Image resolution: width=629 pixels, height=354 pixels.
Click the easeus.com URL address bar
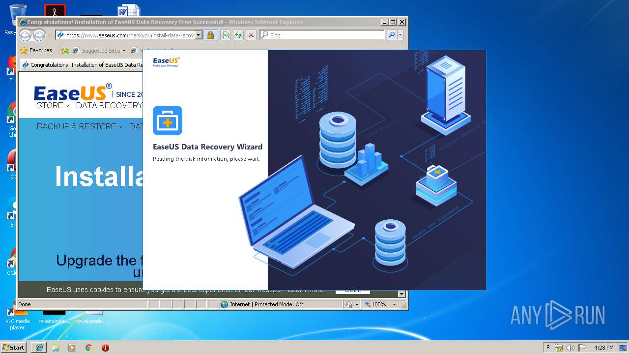pos(125,35)
